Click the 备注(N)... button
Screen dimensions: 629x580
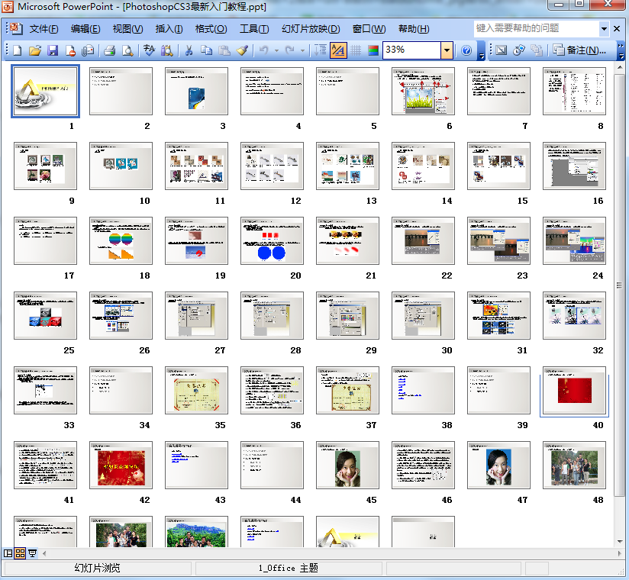pyautogui.click(x=580, y=50)
